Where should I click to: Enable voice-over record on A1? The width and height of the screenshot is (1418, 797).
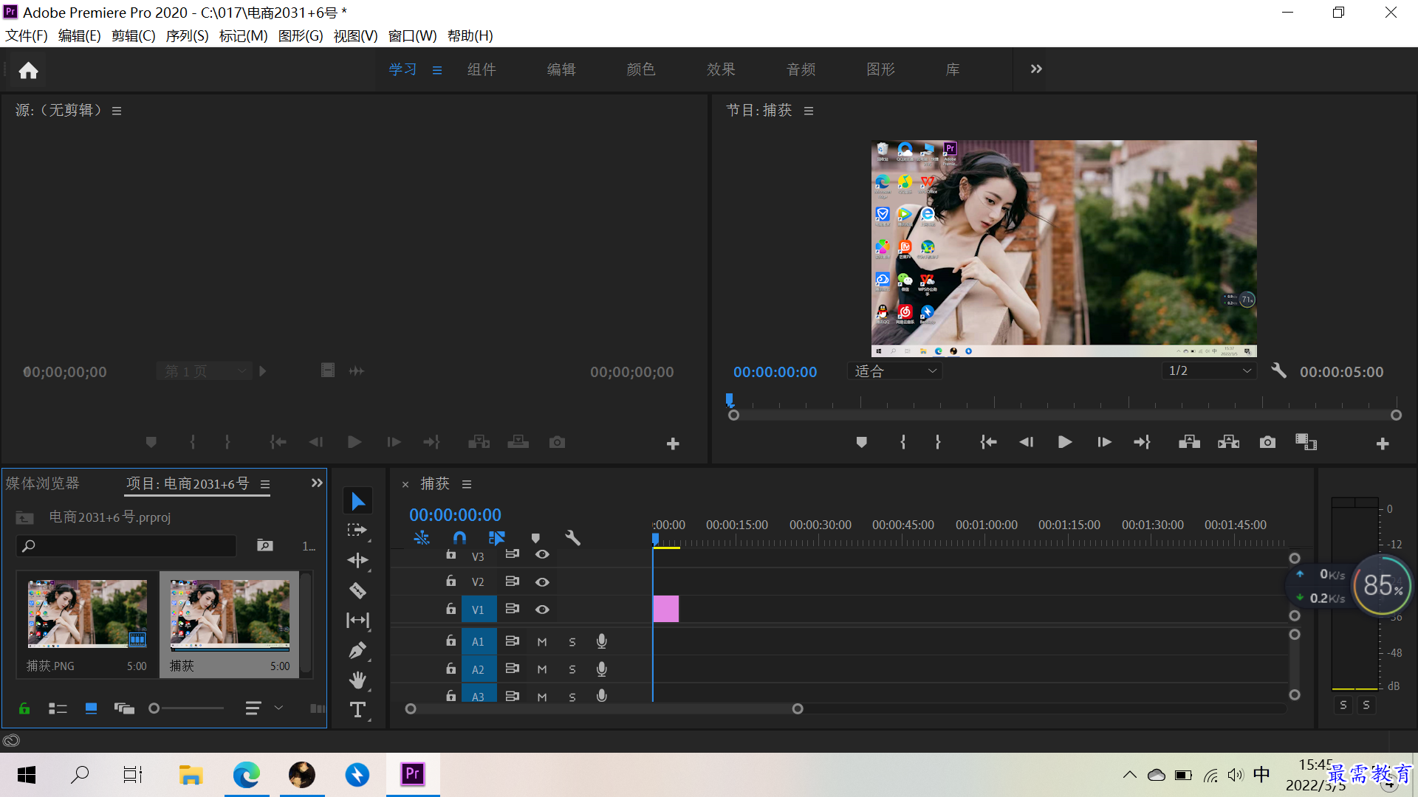(x=602, y=641)
